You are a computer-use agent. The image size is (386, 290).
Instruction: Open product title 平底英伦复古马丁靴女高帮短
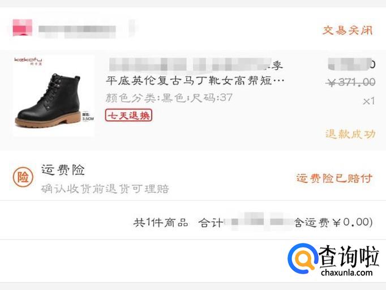click(195, 80)
